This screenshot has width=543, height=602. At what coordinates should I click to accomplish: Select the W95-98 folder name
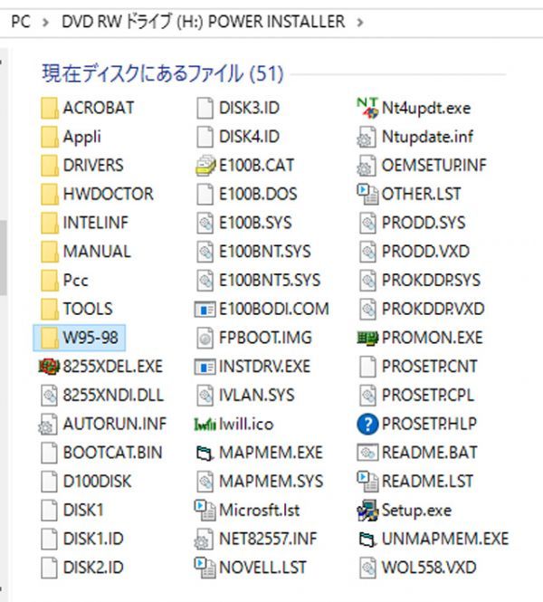coord(90,338)
